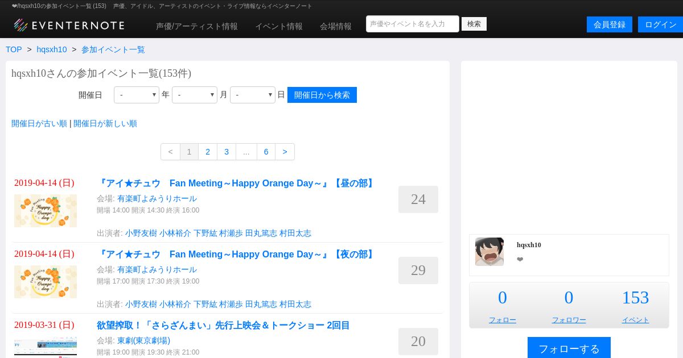Open さらざんまい 先行上映会 event link

[x=223, y=326]
